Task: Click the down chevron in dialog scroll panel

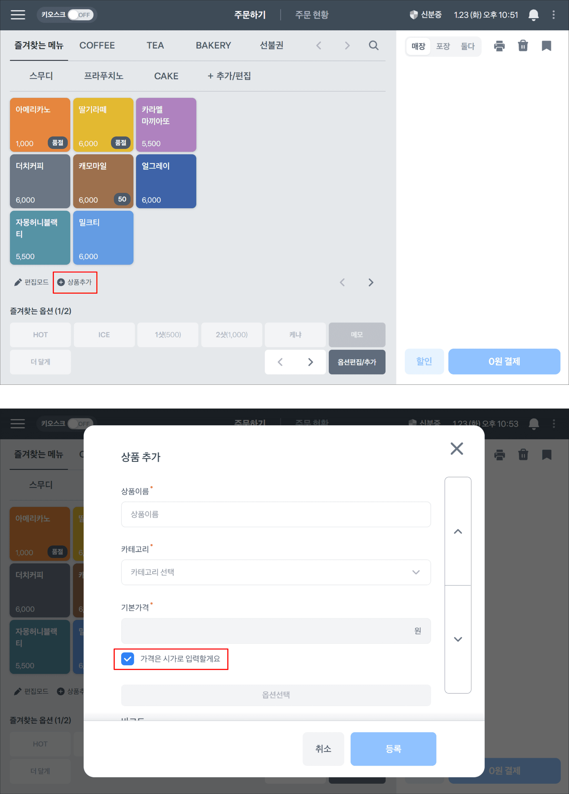Action: [x=458, y=639]
